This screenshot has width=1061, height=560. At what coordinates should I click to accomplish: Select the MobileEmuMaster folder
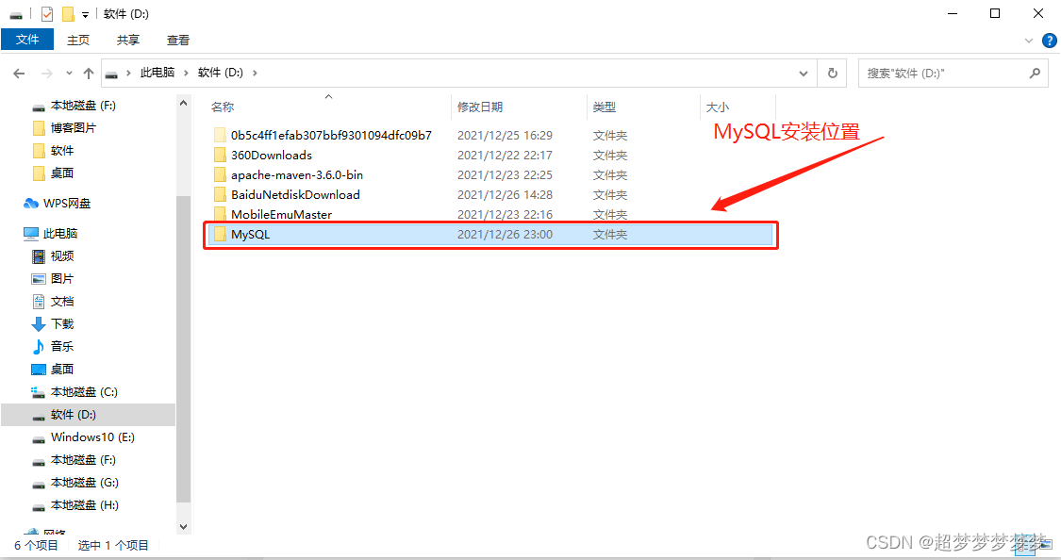(x=281, y=214)
